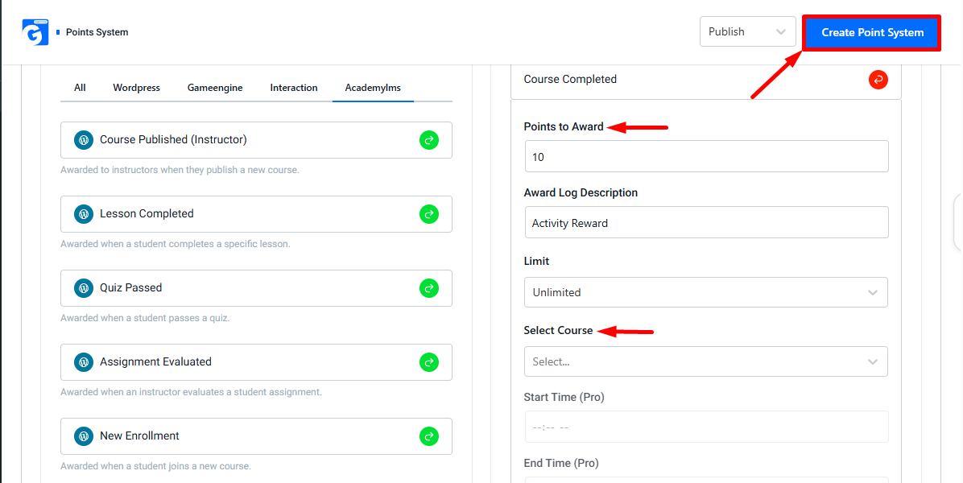Select the Course Published (Instructor) trigger card
The height and width of the screenshot is (483, 963).
(256, 140)
